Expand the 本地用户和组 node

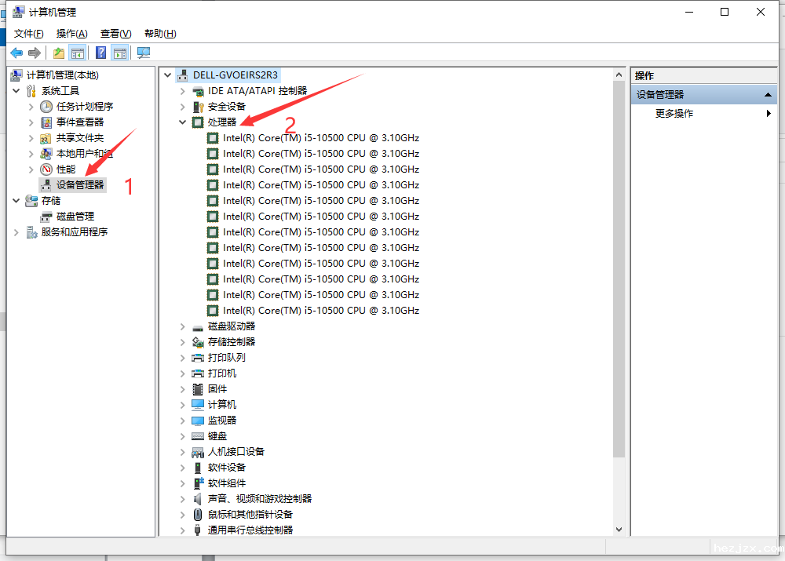31,154
